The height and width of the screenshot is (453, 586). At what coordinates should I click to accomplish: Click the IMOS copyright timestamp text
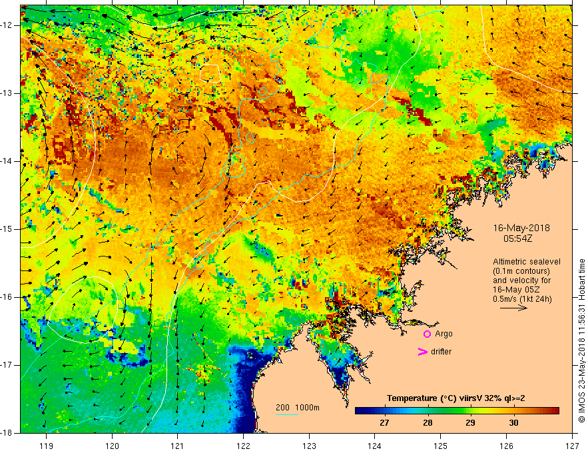pyautogui.click(x=581, y=340)
